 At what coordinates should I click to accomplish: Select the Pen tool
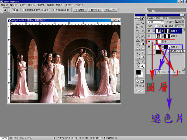pyautogui.click(x=137, y=57)
